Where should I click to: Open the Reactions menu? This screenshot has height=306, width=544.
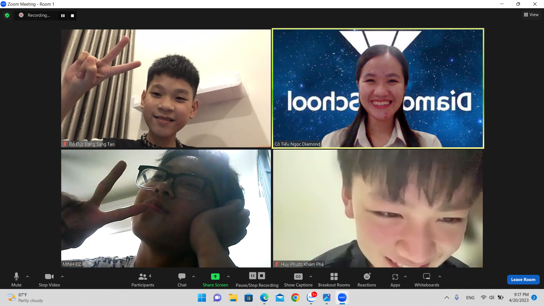coord(367,279)
